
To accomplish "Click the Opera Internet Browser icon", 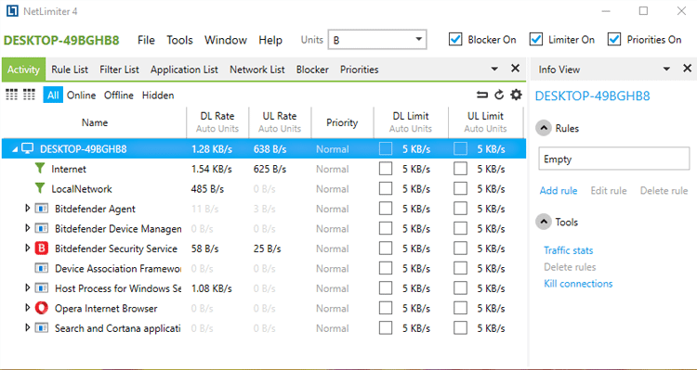I will [41, 308].
